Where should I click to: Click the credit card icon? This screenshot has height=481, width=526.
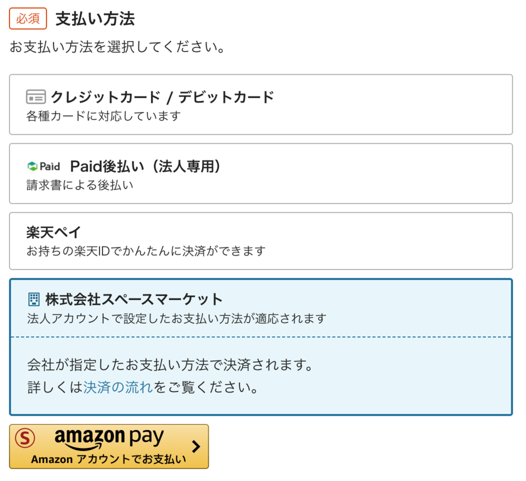pos(36,97)
